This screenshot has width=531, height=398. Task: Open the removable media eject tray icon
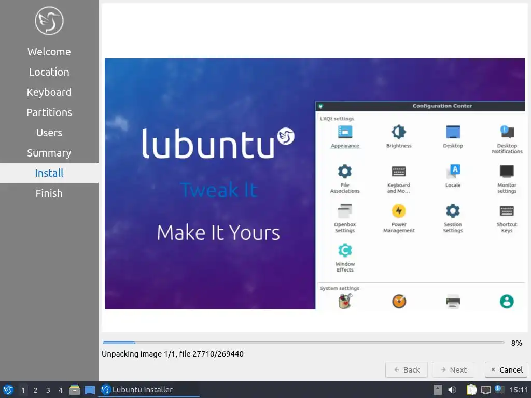point(438,390)
